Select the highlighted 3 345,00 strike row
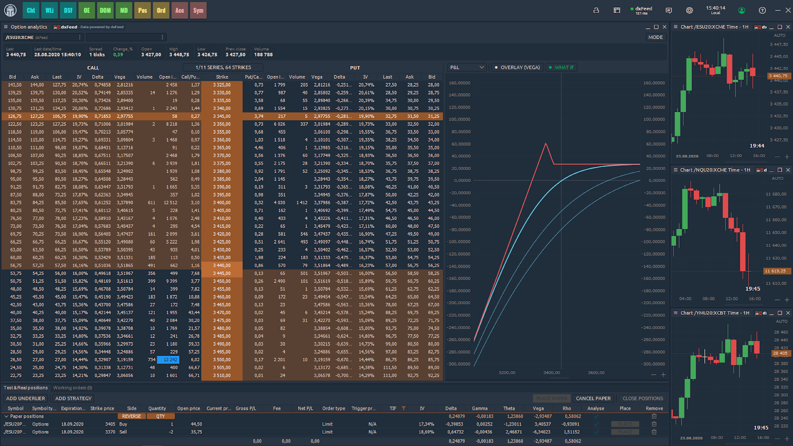The height and width of the screenshot is (446, 793). [221, 116]
